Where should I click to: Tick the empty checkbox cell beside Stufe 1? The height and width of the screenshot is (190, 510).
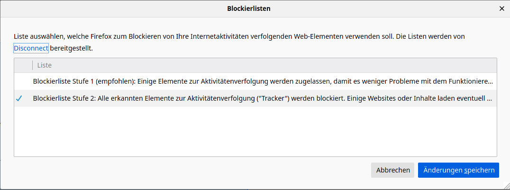tap(19, 81)
